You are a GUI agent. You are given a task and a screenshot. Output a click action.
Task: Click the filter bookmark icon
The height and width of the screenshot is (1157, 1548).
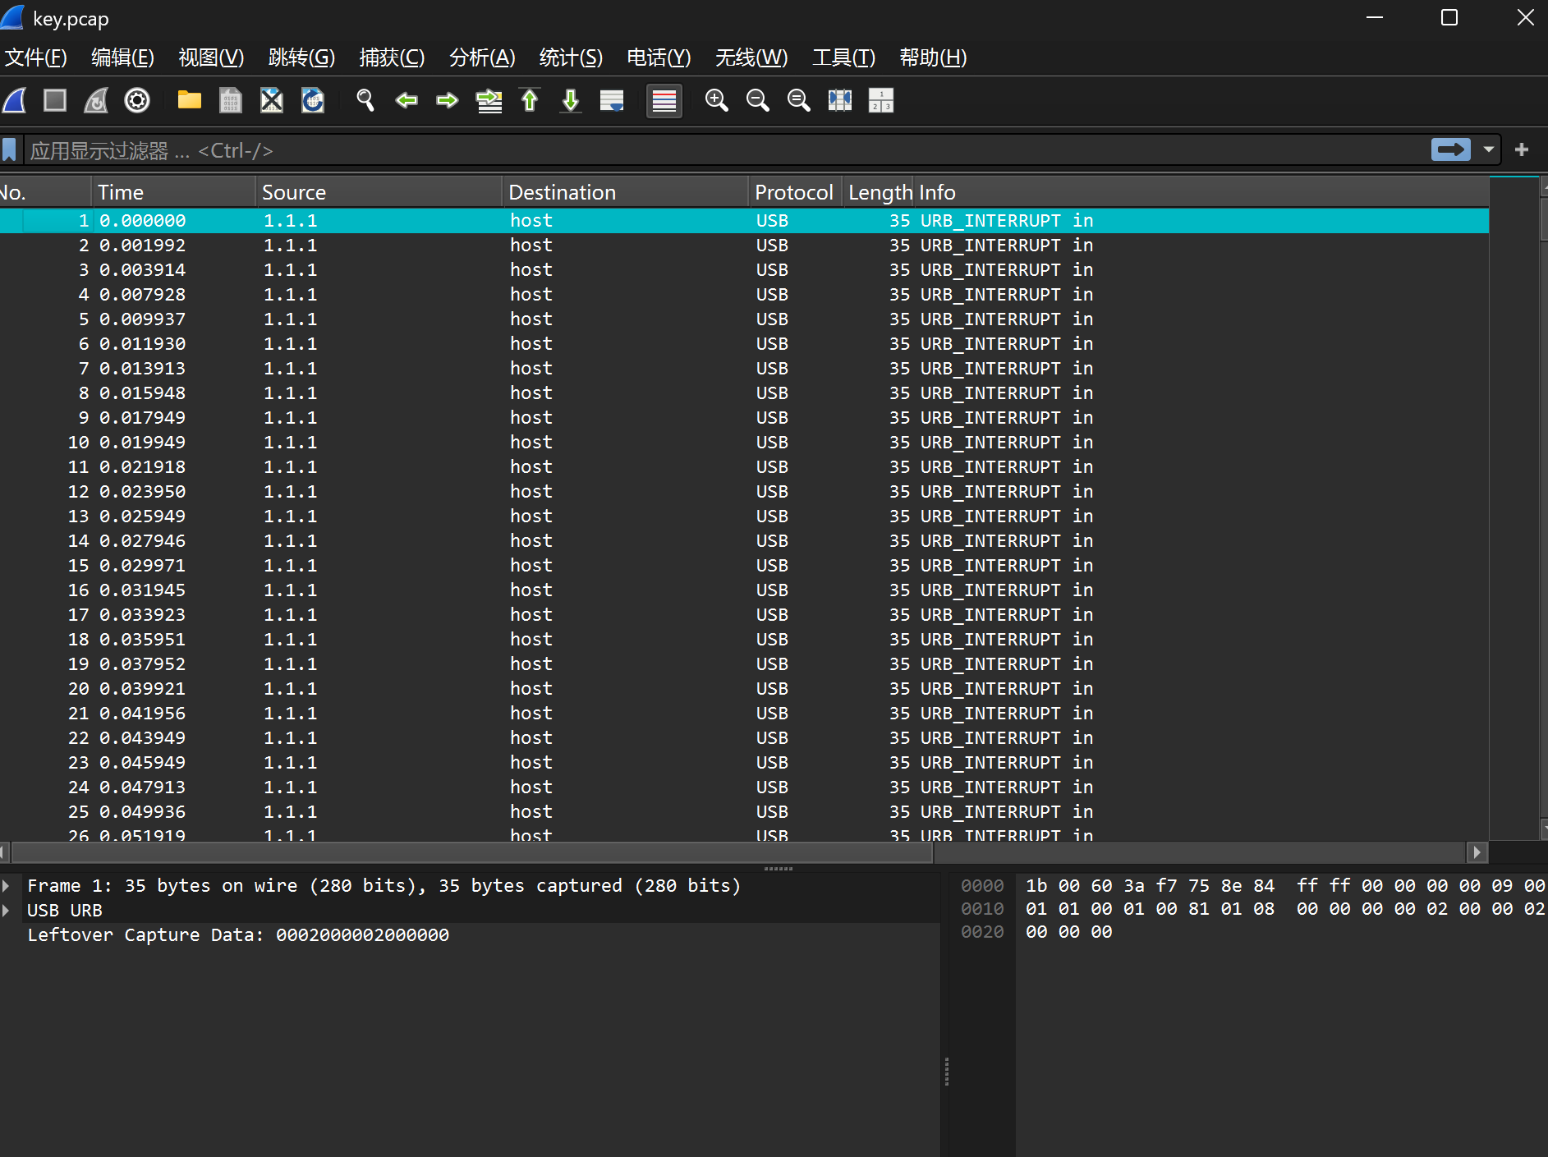(x=9, y=150)
